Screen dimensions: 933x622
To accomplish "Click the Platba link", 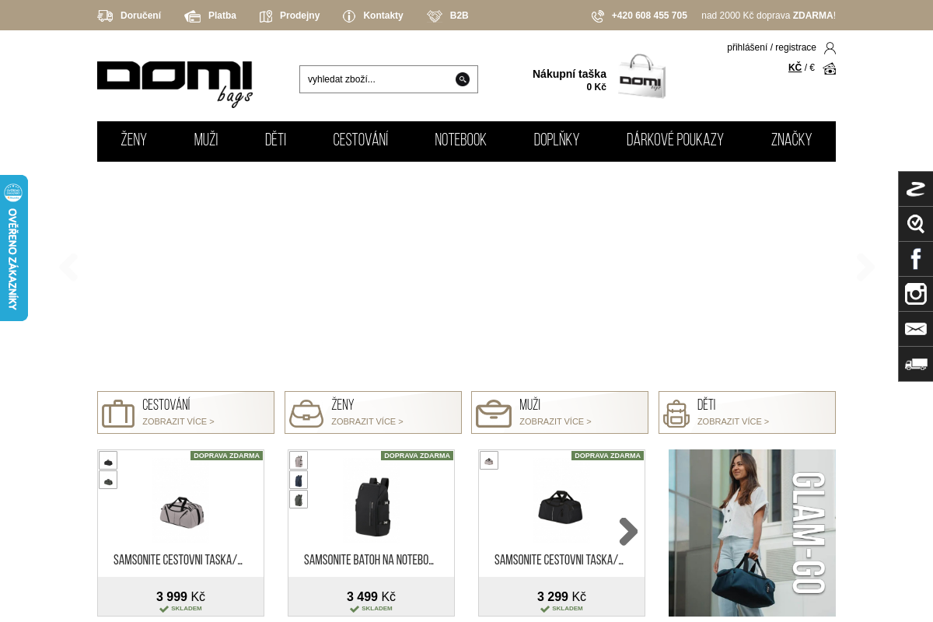I will click(x=222, y=16).
